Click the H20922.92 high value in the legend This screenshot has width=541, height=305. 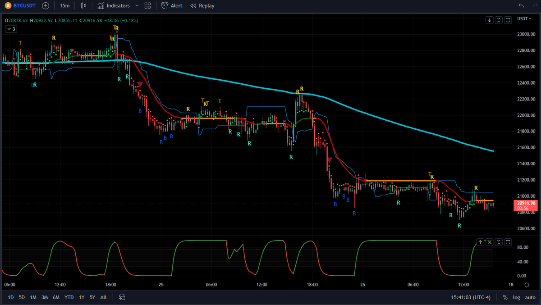click(x=41, y=20)
